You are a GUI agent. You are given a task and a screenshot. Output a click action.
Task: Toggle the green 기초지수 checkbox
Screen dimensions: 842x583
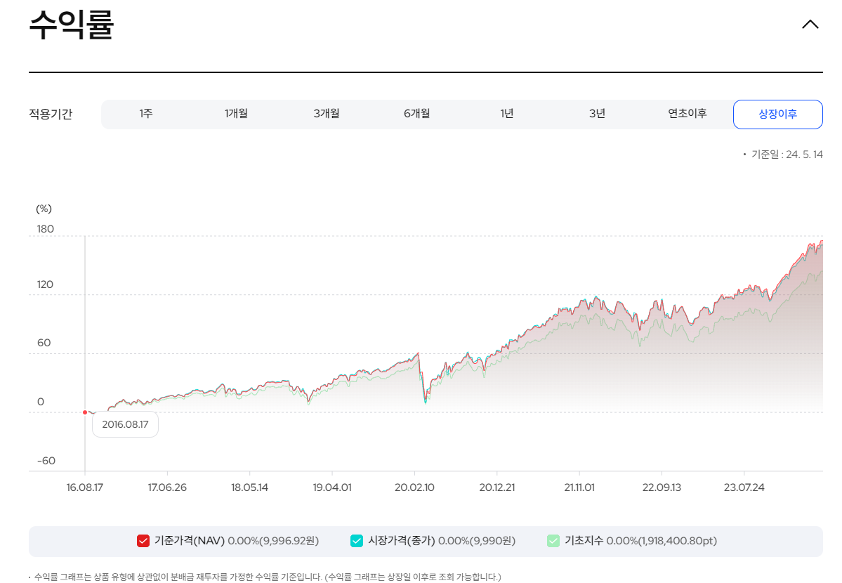[553, 541]
